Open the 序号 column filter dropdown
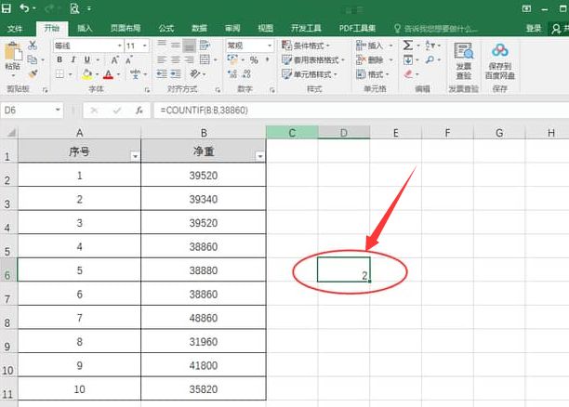Screen dimensions: 569x407 135,156
